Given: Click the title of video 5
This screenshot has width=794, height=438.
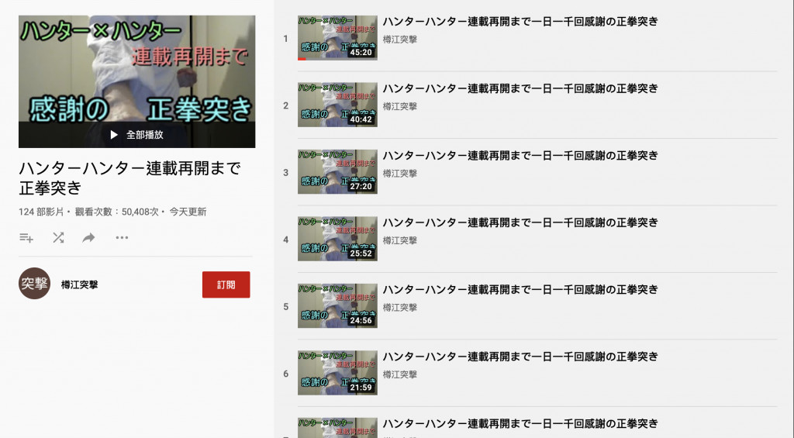Looking at the screenshot, I should tap(520, 289).
